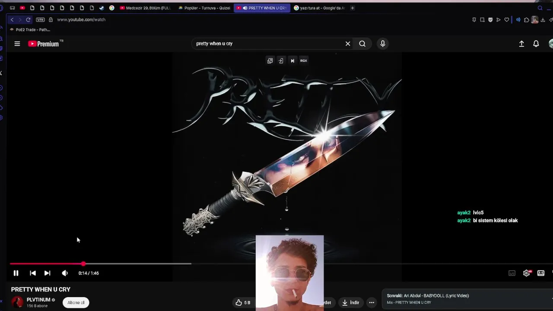The image size is (553, 311).
Task: Mute the video volume
Action: pyautogui.click(x=65, y=273)
